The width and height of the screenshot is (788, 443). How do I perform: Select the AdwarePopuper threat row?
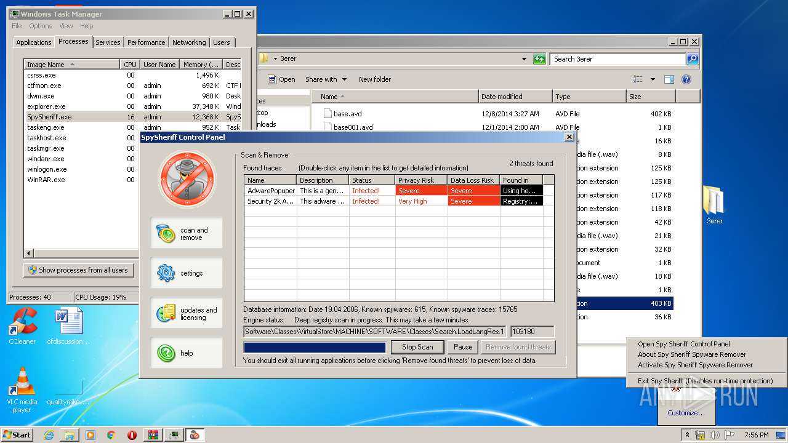click(399, 191)
